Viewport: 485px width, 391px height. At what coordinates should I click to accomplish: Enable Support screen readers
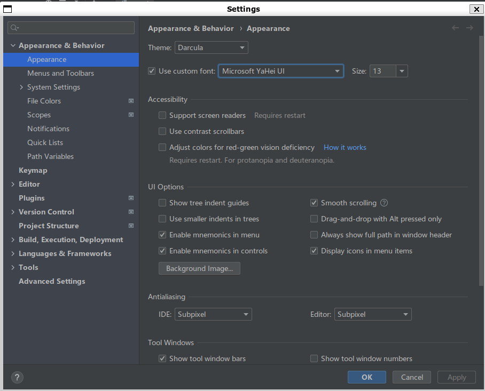162,115
